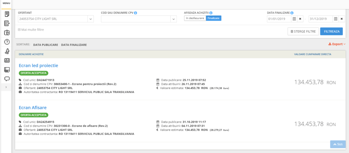Open the Ecran led proiectie acquisition link
The width and height of the screenshot is (349, 153).
click(39, 65)
